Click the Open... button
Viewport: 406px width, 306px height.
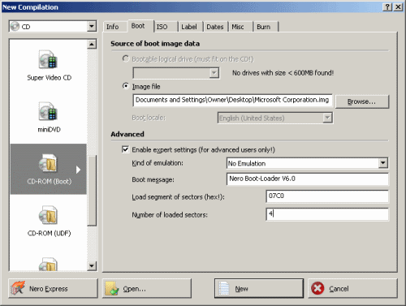click(147, 288)
